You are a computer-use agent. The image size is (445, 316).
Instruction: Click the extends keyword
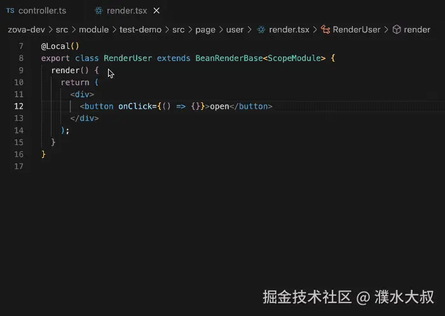174,58
